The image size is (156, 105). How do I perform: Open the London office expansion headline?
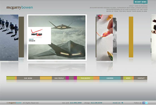coord(119,8)
